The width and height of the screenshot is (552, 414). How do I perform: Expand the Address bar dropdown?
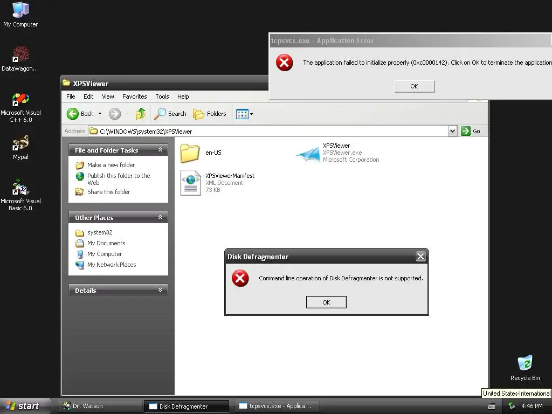coord(452,131)
